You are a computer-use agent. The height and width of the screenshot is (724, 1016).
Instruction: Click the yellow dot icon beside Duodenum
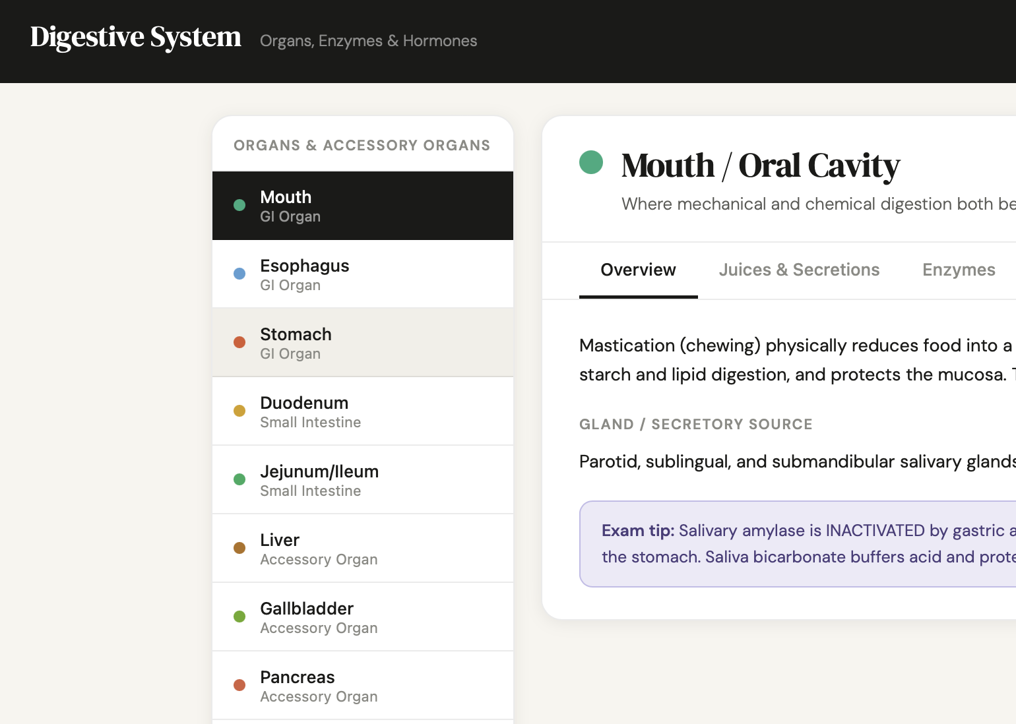pyautogui.click(x=239, y=411)
